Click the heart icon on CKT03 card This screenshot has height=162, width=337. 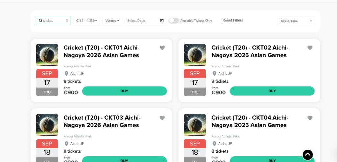tap(162, 118)
